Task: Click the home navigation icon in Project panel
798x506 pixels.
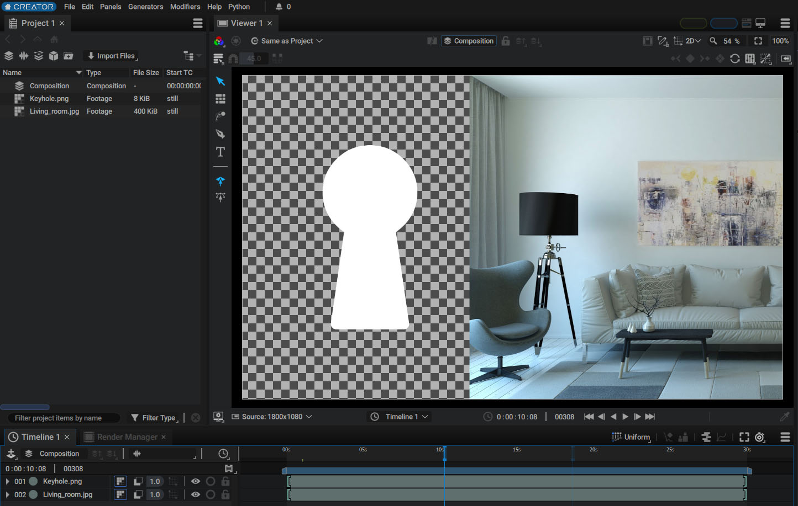Action: [x=54, y=39]
